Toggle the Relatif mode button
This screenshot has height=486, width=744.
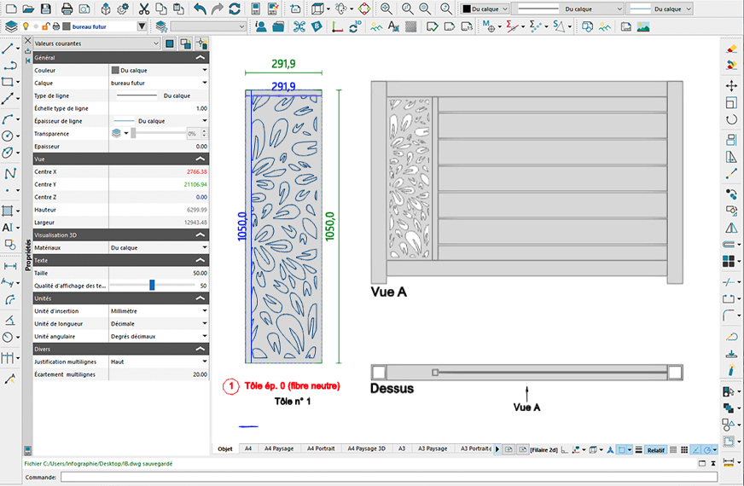pyautogui.click(x=655, y=448)
